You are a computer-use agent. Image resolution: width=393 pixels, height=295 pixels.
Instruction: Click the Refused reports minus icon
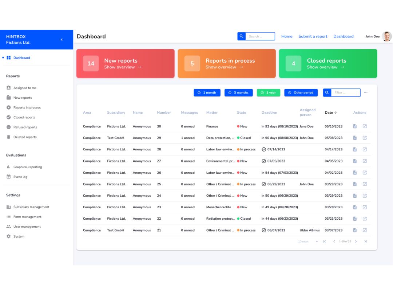tap(8, 127)
